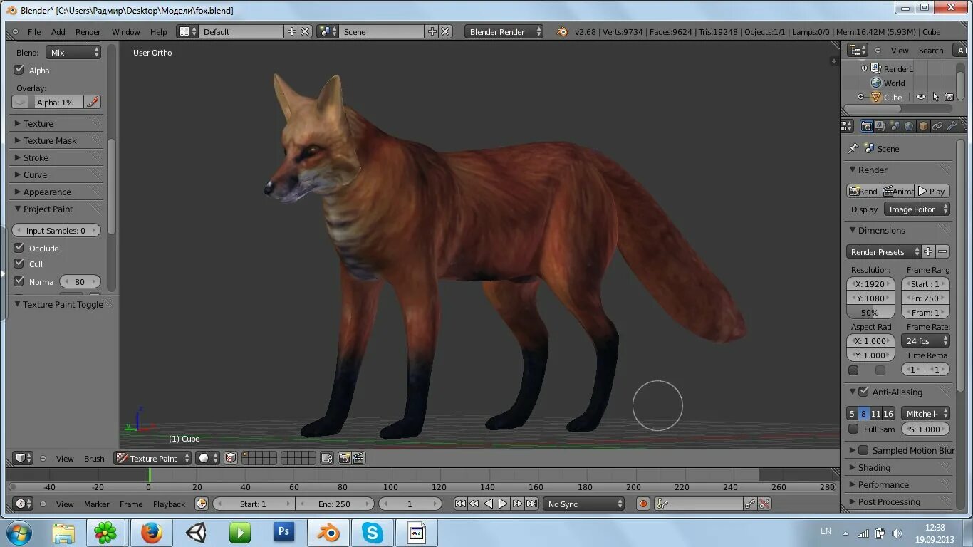Toggle Cube visibility eye in outliner

click(x=920, y=97)
